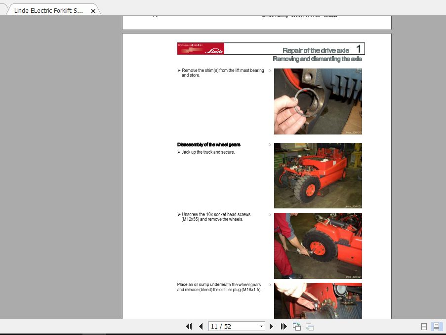Click the jacked up truck photo
The image size is (446, 335).
[x=318, y=175]
